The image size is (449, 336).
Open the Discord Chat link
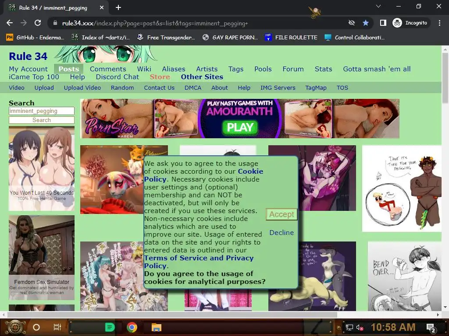[118, 77]
